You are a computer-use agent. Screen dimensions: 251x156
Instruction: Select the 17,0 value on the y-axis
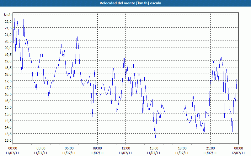[8, 87]
